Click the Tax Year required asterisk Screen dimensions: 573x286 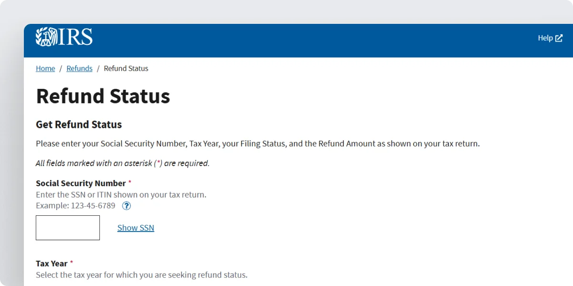pyautogui.click(x=71, y=263)
